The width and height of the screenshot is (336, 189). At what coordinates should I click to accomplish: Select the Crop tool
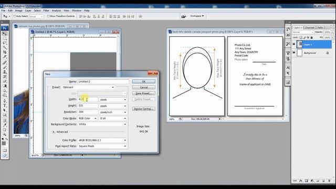5,52
